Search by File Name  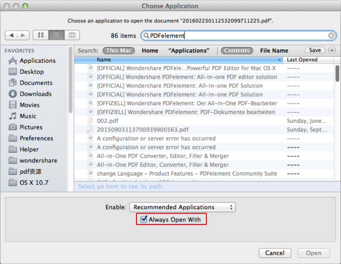(274, 50)
